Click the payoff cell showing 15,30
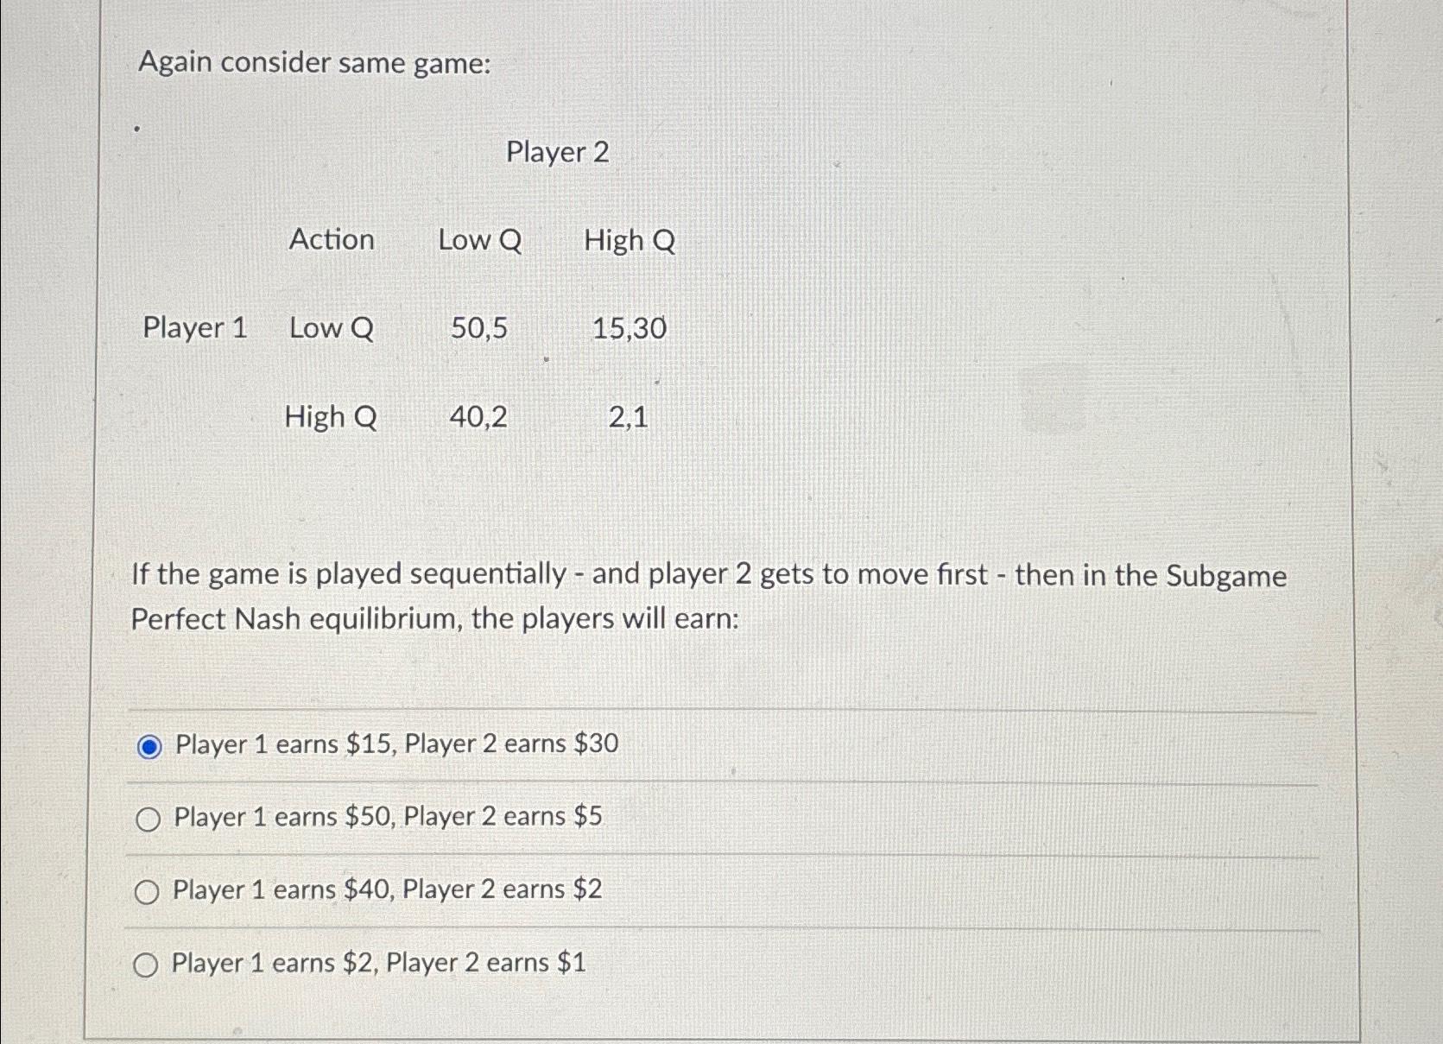Image resolution: width=1443 pixels, height=1044 pixels. [x=628, y=329]
